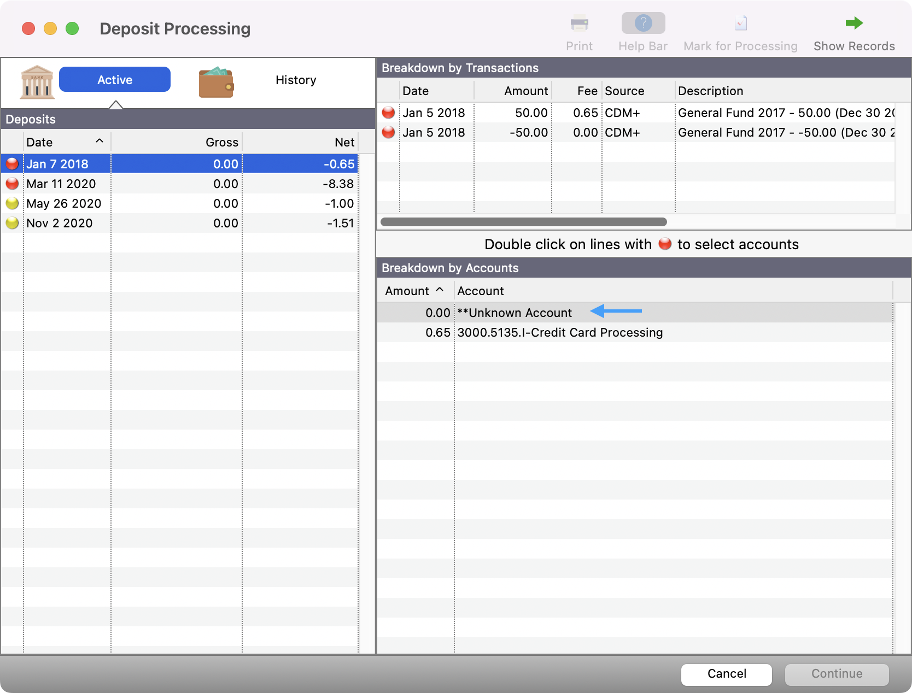Toggle the Date column sort order
This screenshot has height=693, width=912.
coord(66,142)
